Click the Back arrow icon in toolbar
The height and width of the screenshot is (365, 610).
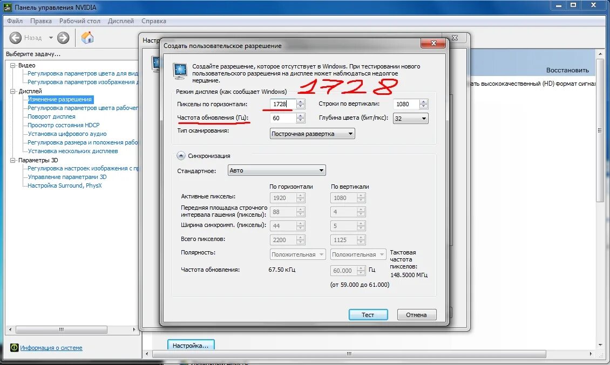(15, 38)
